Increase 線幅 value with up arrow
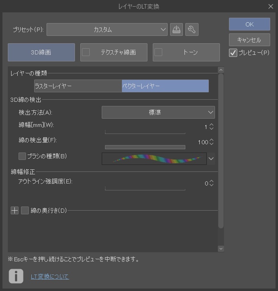This screenshot has height=291, width=278. point(211,125)
